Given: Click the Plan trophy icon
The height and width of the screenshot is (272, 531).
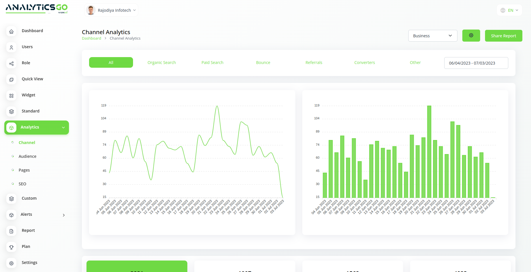Looking at the screenshot, I should (11, 247).
